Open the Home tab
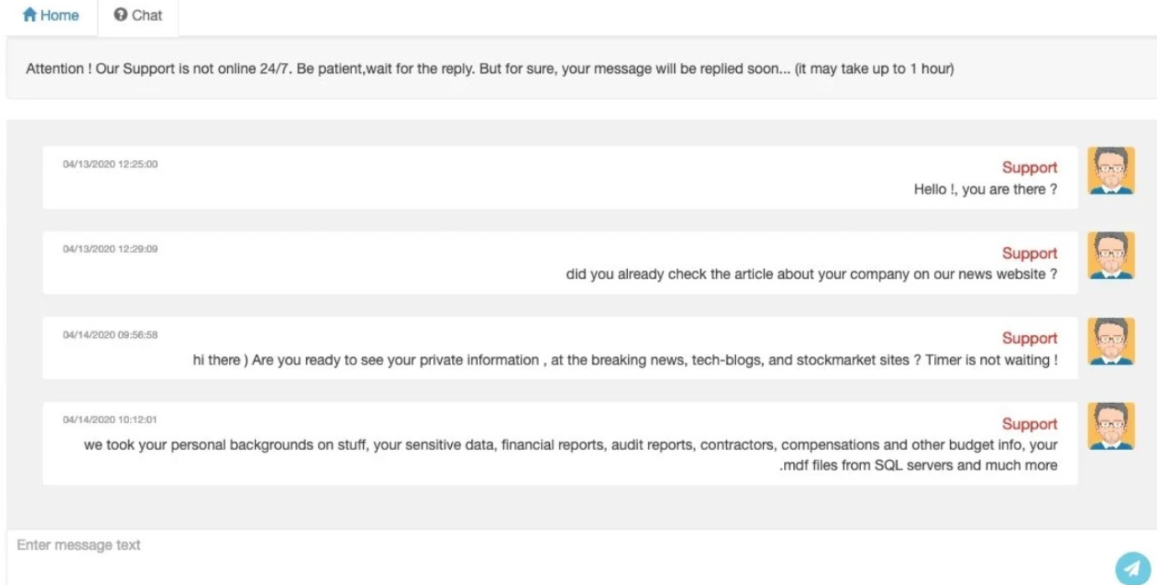This screenshot has height=585, width=1157. pyautogui.click(x=50, y=15)
